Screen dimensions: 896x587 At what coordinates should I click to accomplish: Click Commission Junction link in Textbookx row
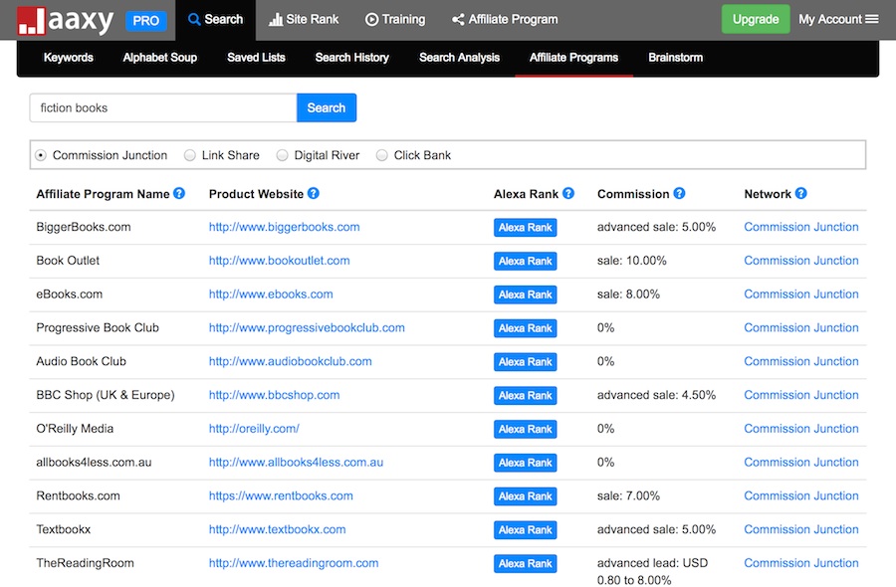coord(801,530)
